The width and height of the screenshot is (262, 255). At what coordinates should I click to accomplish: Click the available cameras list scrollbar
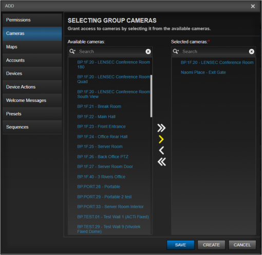(x=151, y=96)
